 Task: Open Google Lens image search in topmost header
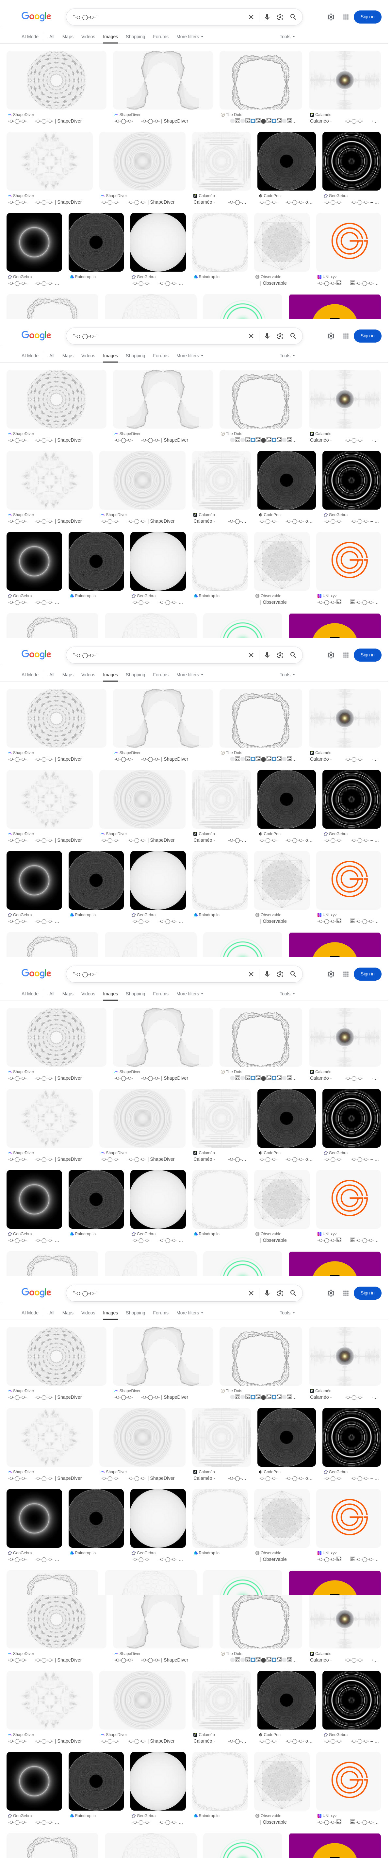(280, 17)
